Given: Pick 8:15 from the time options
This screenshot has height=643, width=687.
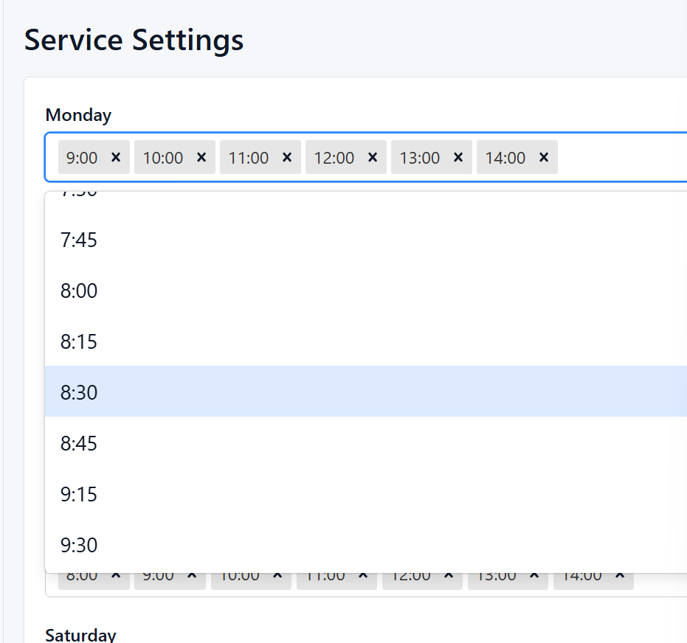Looking at the screenshot, I should (x=79, y=342).
